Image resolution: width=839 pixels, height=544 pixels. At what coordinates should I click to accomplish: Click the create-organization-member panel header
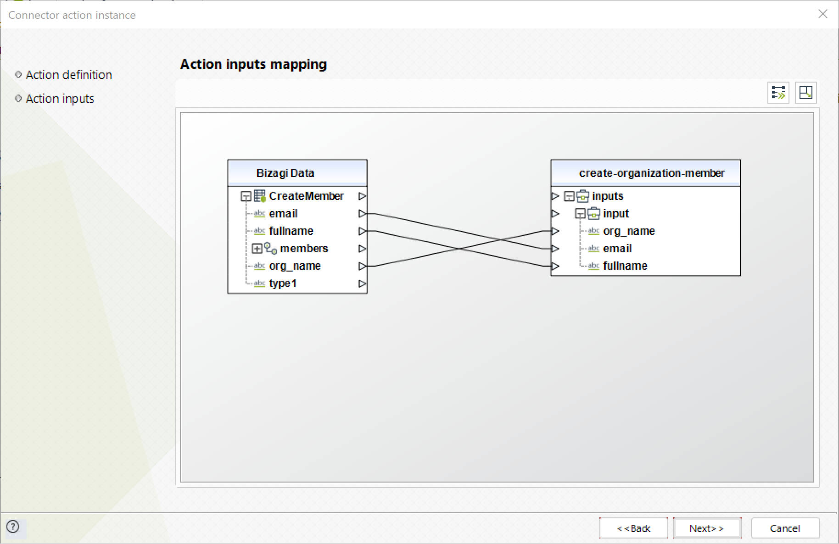[645, 173]
